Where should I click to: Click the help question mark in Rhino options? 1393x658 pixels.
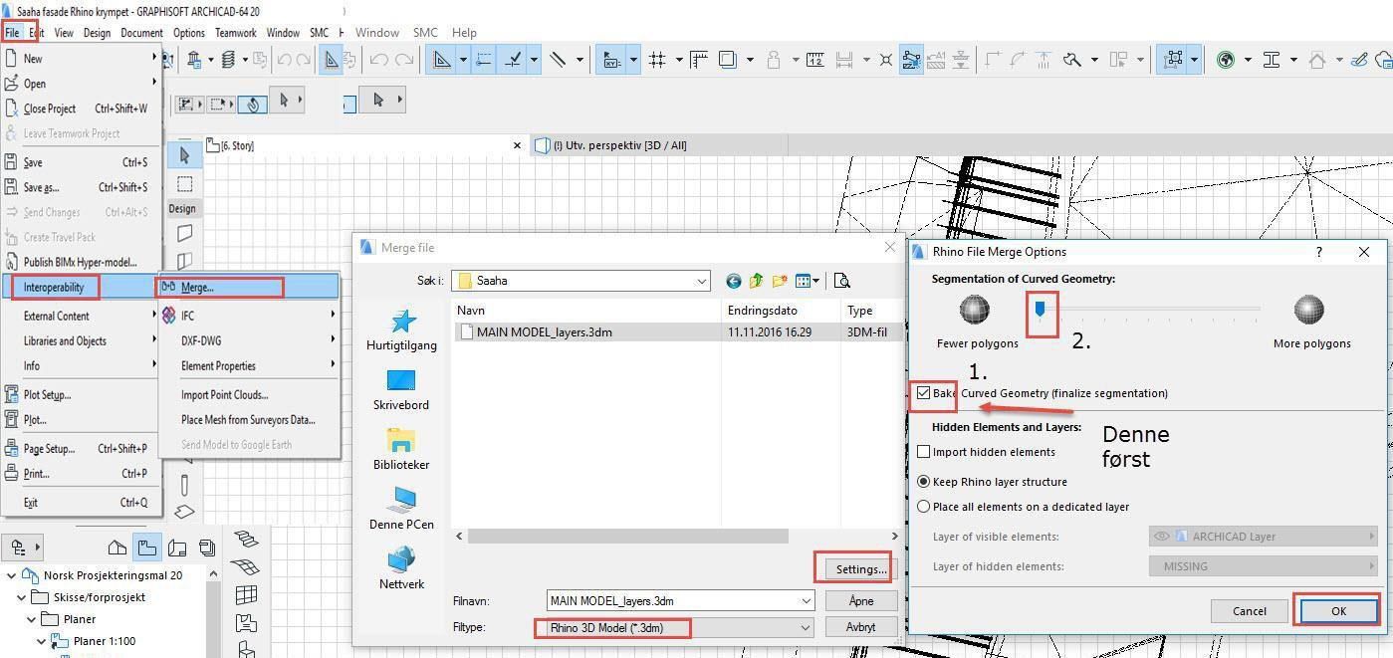[1319, 252]
